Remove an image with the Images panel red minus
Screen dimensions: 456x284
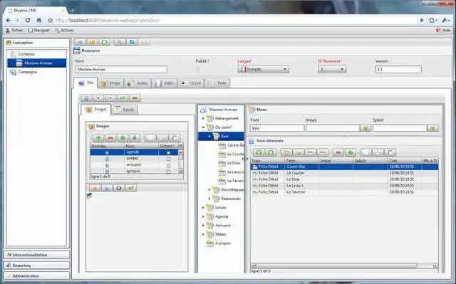pyautogui.click(x=110, y=137)
